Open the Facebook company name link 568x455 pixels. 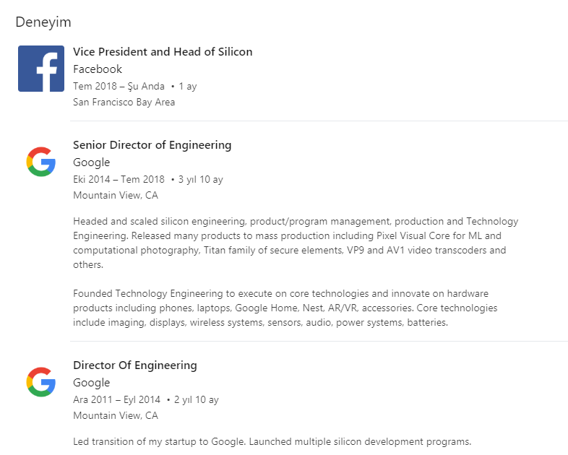point(98,69)
